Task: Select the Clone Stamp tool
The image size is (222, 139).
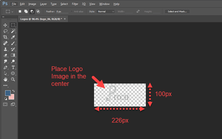Action: tap(5, 49)
